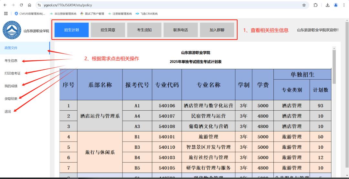Click the 旅行社经营与管理 major cell
The image size is (349, 179).
point(208,157)
